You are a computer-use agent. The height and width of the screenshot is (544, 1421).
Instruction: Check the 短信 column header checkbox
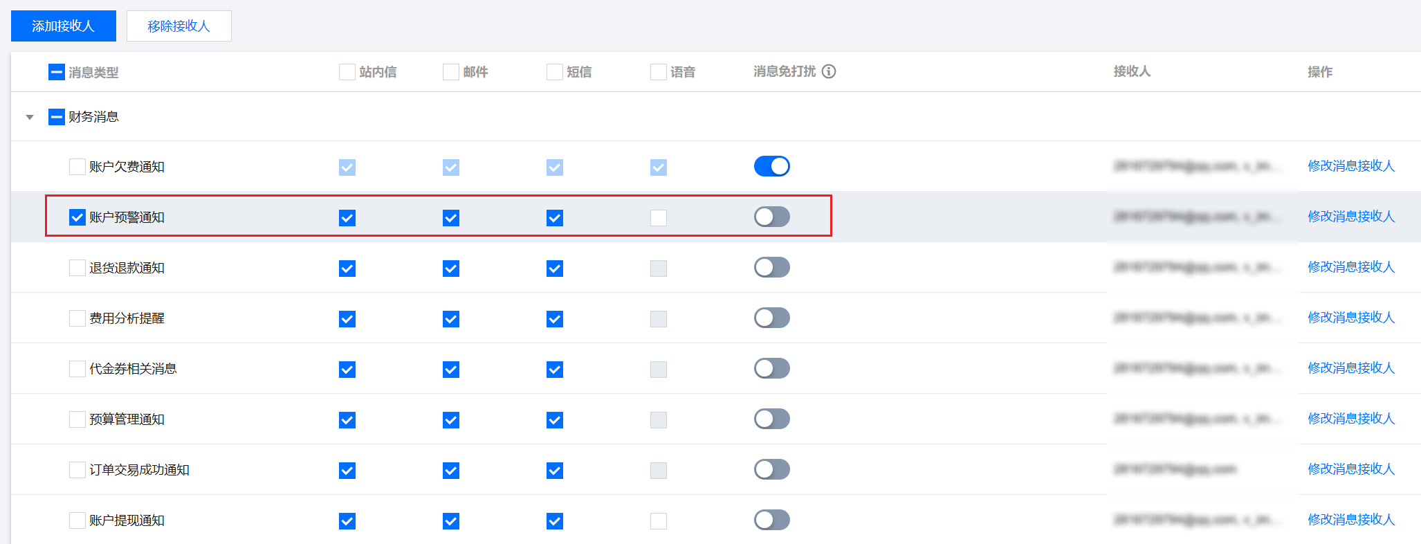click(x=555, y=72)
